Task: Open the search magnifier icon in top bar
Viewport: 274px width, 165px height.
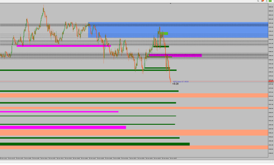Action: pyautogui.click(x=258, y=1)
